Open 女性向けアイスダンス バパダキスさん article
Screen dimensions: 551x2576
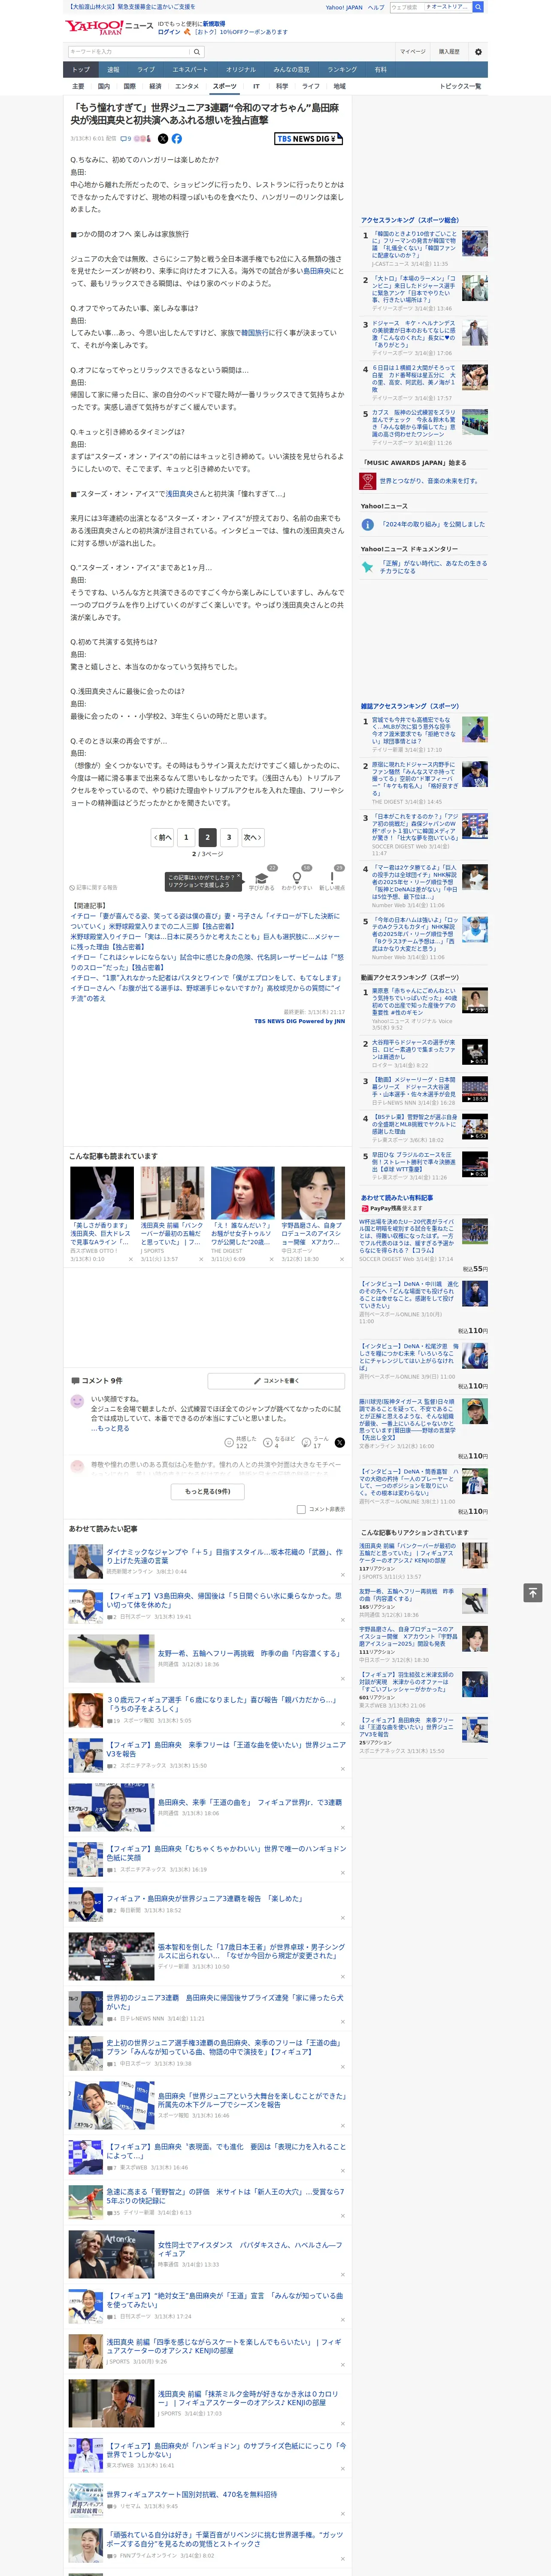click(249, 2249)
